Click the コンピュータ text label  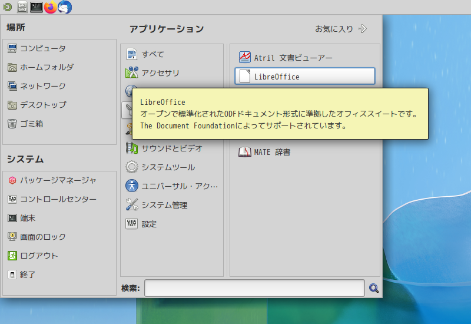tap(43, 48)
